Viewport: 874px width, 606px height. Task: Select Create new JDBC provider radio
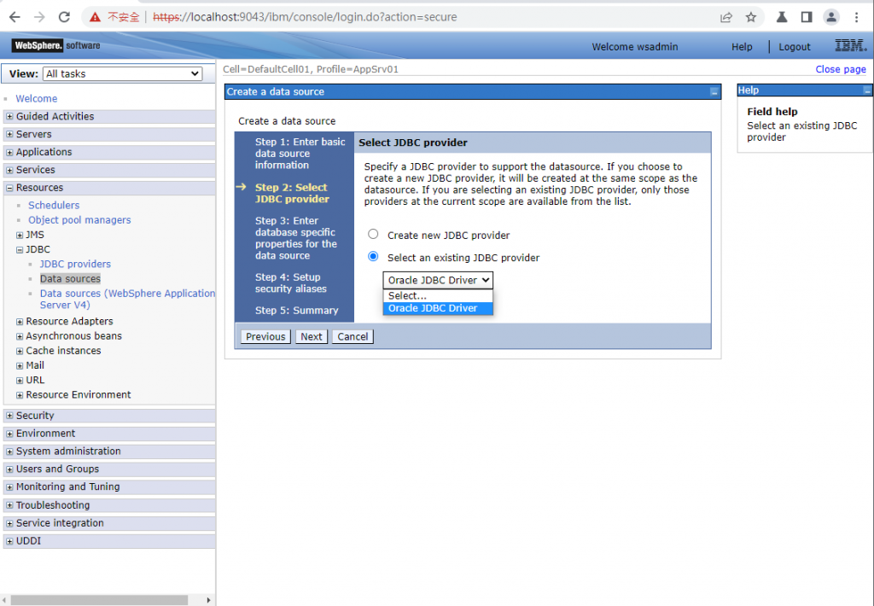[373, 234]
